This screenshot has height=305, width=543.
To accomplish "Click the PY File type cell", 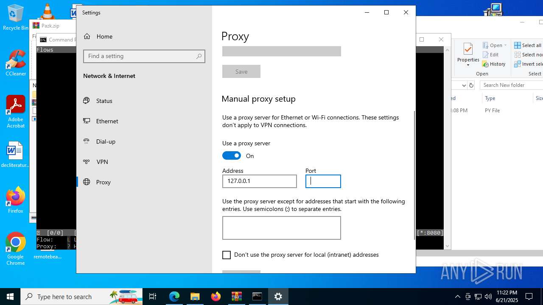I will [x=492, y=111].
